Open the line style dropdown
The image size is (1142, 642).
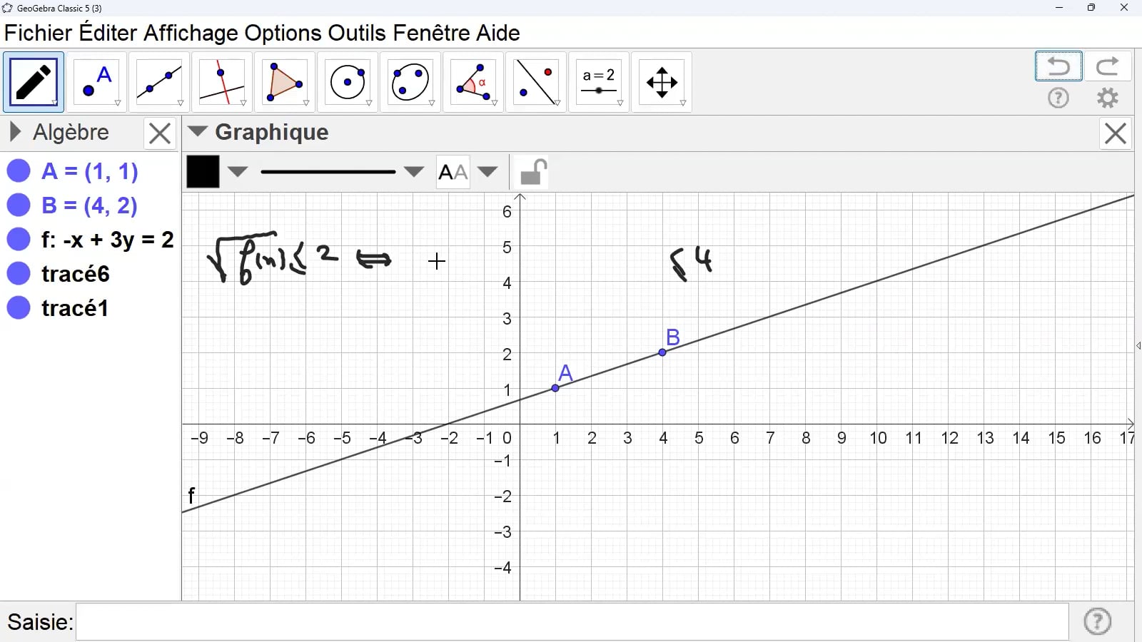click(x=413, y=172)
